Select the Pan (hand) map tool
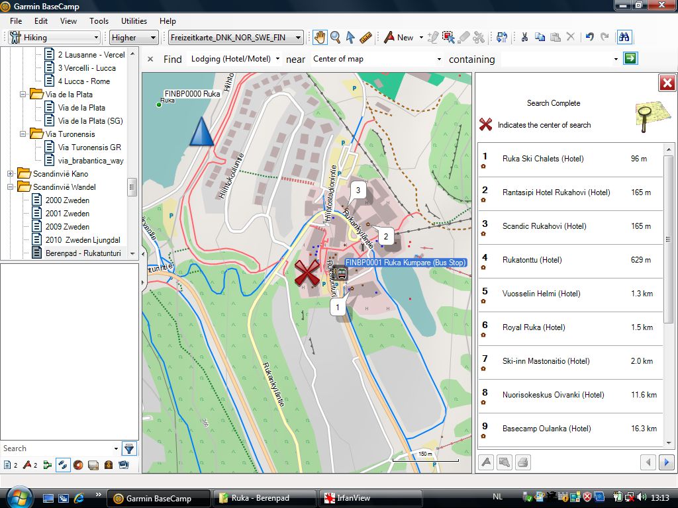 [320, 38]
